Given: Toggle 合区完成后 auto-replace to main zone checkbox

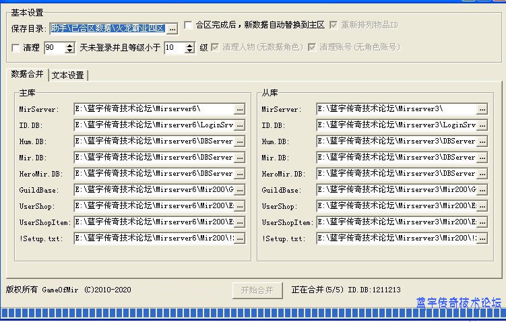Looking at the screenshot, I should [188, 25].
